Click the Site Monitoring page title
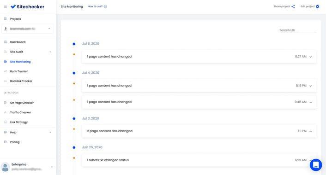326x175 pixels. (72, 6)
